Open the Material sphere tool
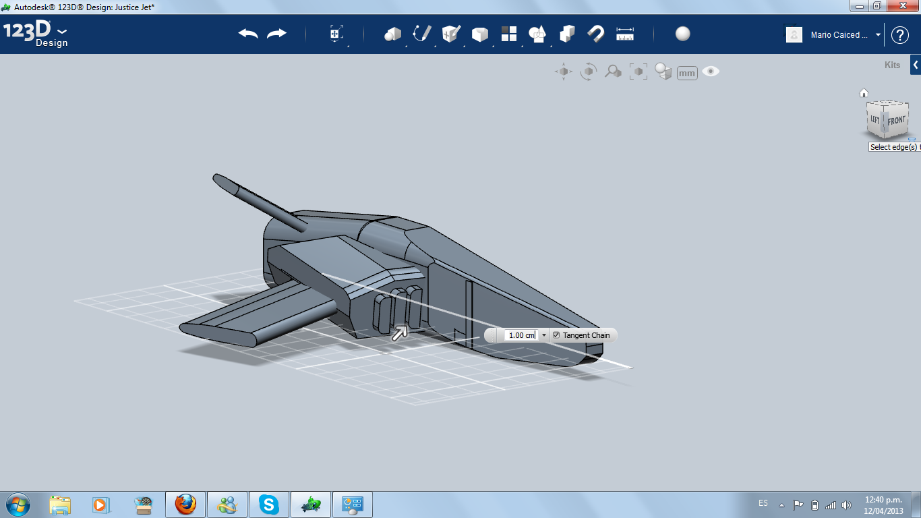The width and height of the screenshot is (921, 518). (x=683, y=34)
